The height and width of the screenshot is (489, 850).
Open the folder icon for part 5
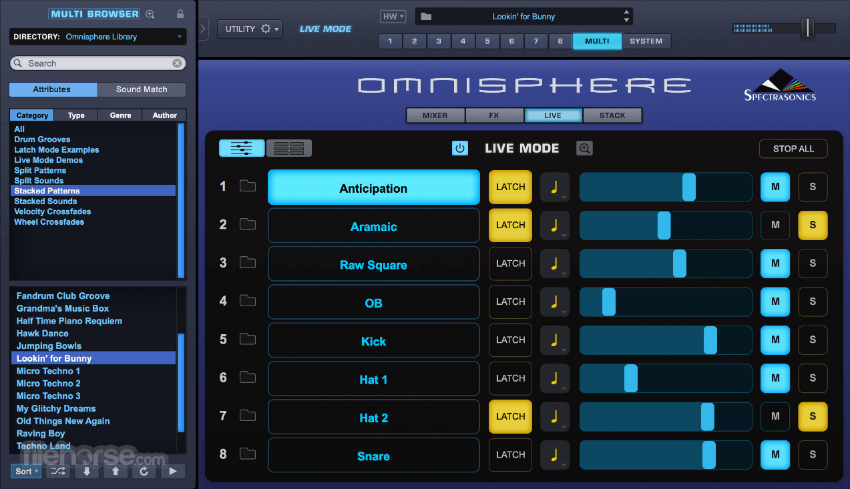coord(248,339)
